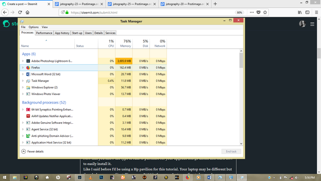Click the green padlock in the address bar
The width and height of the screenshot is (321, 181).
click(67, 13)
